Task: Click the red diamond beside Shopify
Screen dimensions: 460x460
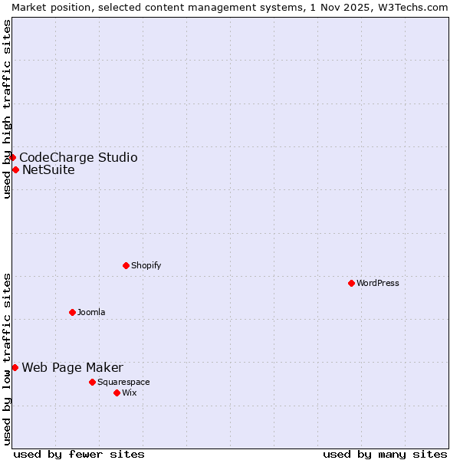Action: coord(126,265)
